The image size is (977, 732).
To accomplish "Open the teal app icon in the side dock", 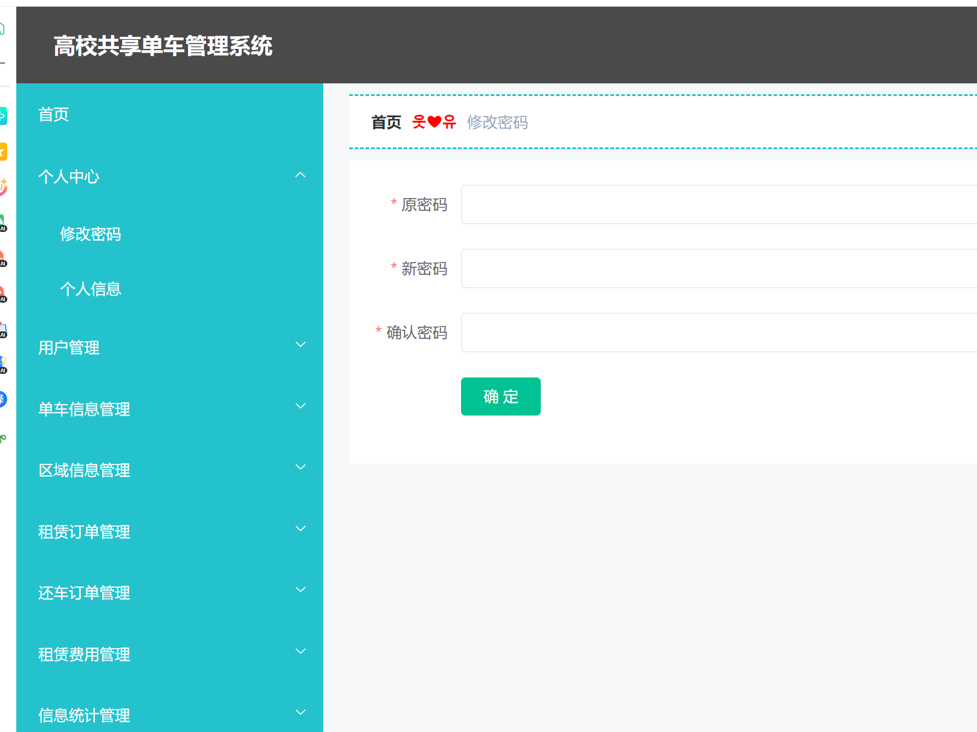I will [4, 116].
